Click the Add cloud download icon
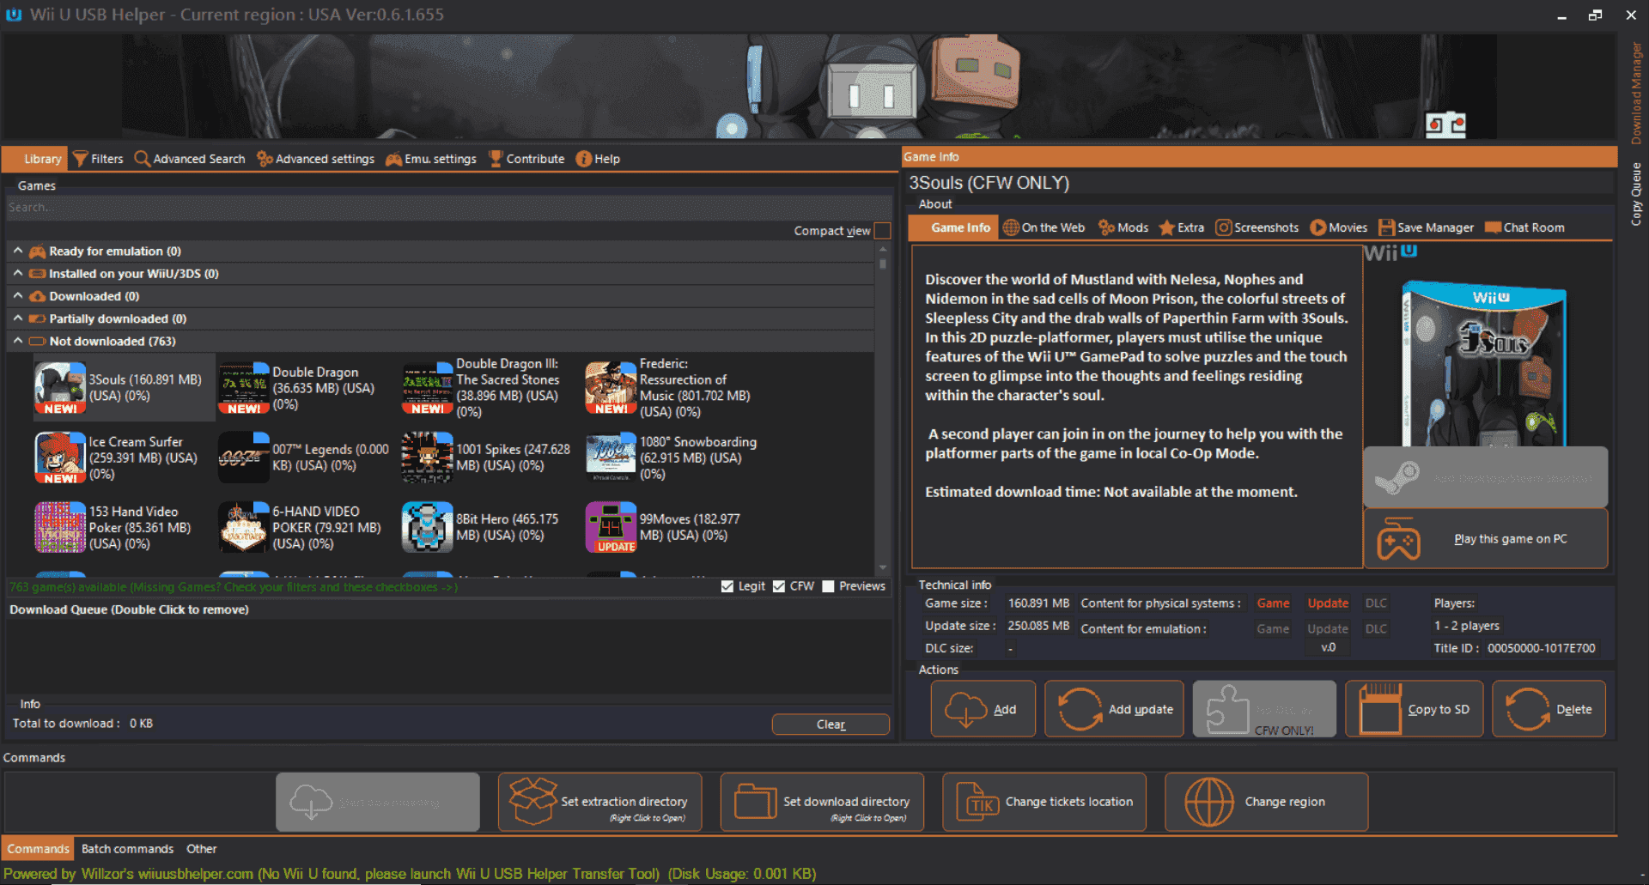1649x885 pixels. click(x=965, y=709)
